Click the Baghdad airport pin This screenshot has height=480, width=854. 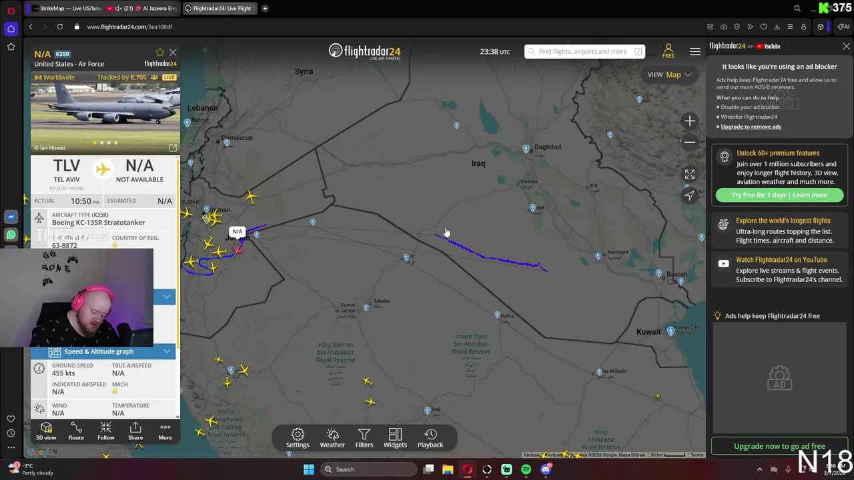tap(526, 149)
